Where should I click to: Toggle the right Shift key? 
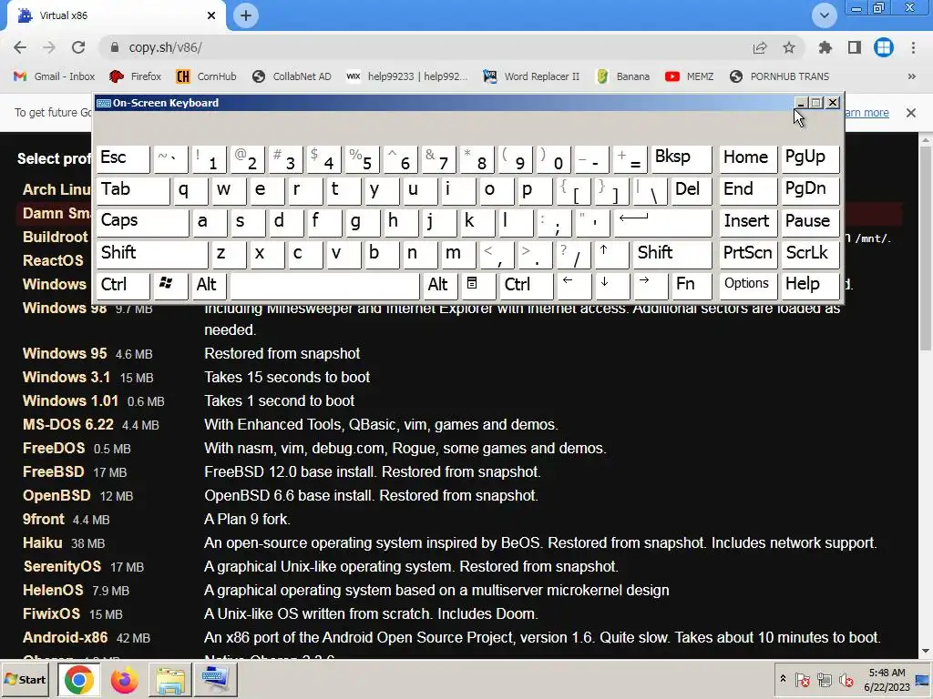(x=672, y=255)
